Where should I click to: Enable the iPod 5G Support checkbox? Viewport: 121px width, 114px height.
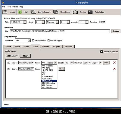[48, 40]
